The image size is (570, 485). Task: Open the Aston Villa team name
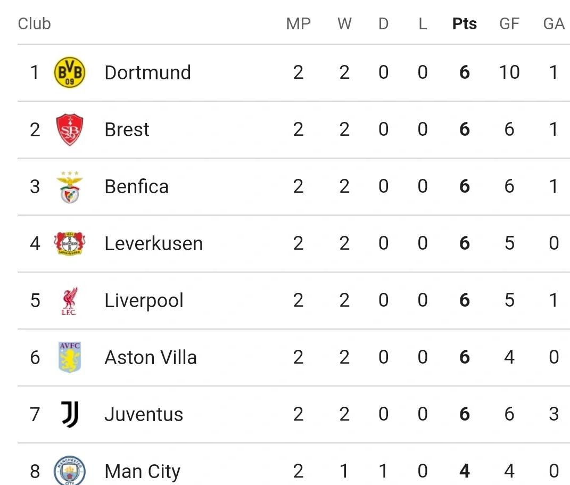pyautogui.click(x=151, y=358)
